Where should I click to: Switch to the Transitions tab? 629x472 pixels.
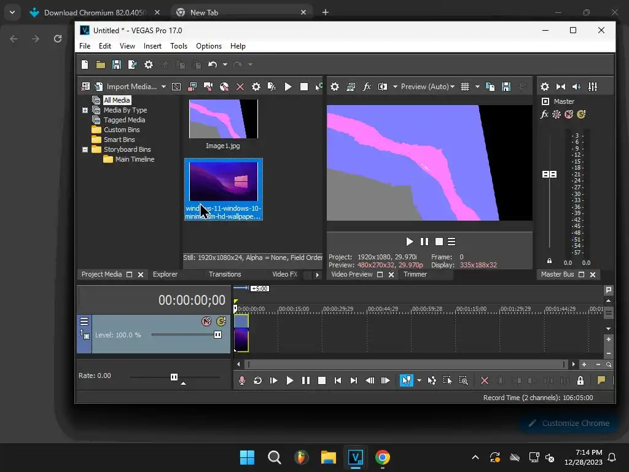point(225,275)
